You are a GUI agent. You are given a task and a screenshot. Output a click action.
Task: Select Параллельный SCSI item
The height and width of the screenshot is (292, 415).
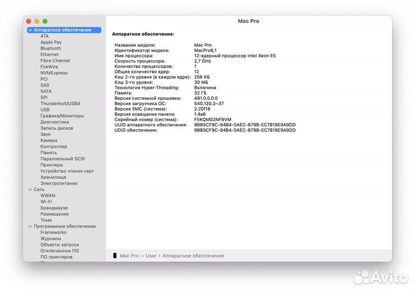tap(62, 159)
